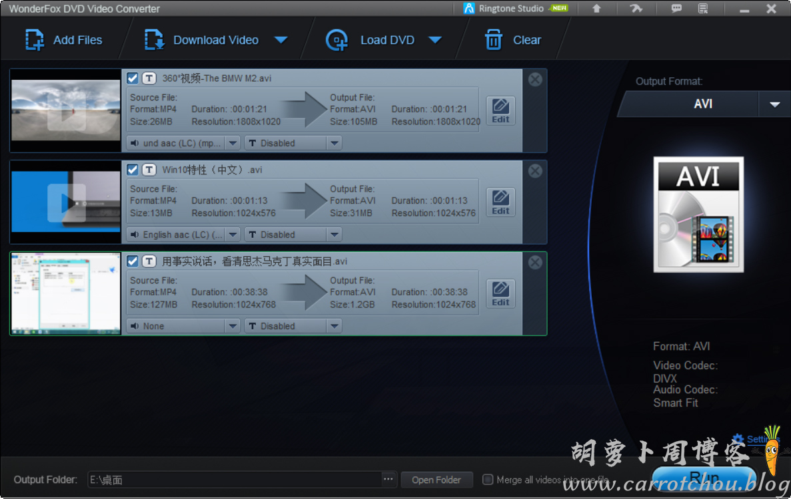Start conversion with the Run button

pyautogui.click(x=704, y=477)
